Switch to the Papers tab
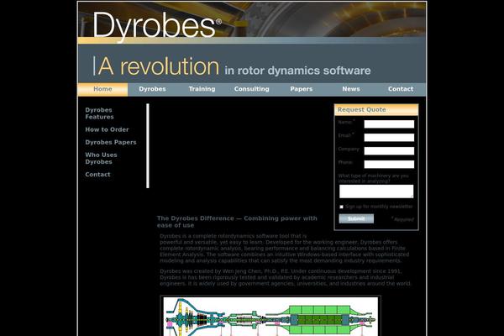This screenshot has width=504, height=336. pos(302,89)
